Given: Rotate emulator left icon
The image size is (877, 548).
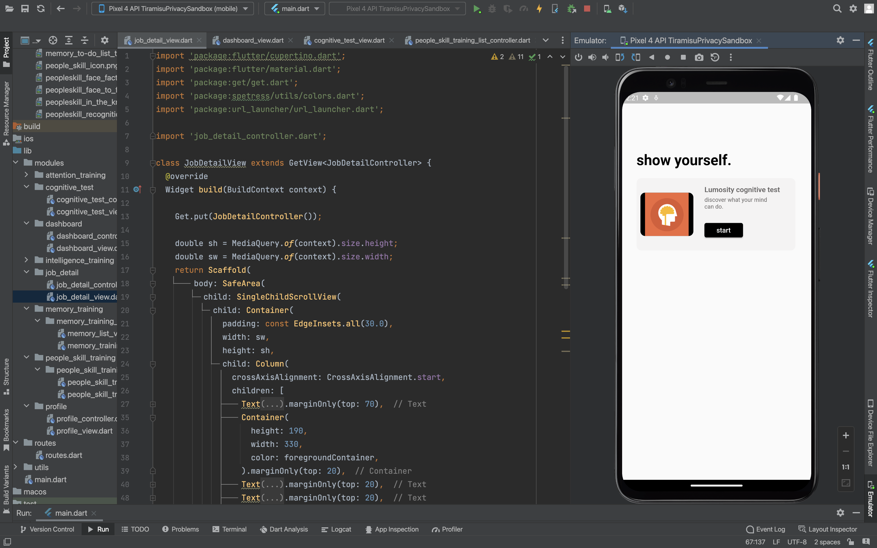Looking at the screenshot, I should click(x=620, y=57).
